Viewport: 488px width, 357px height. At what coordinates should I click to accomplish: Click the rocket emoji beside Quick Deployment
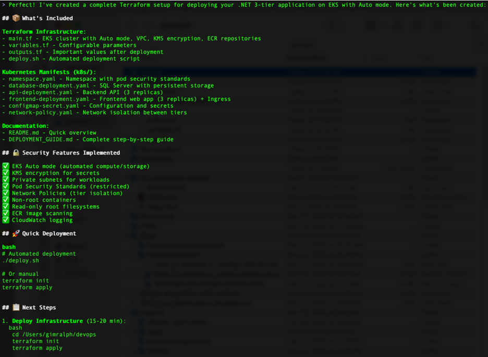point(16,233)
